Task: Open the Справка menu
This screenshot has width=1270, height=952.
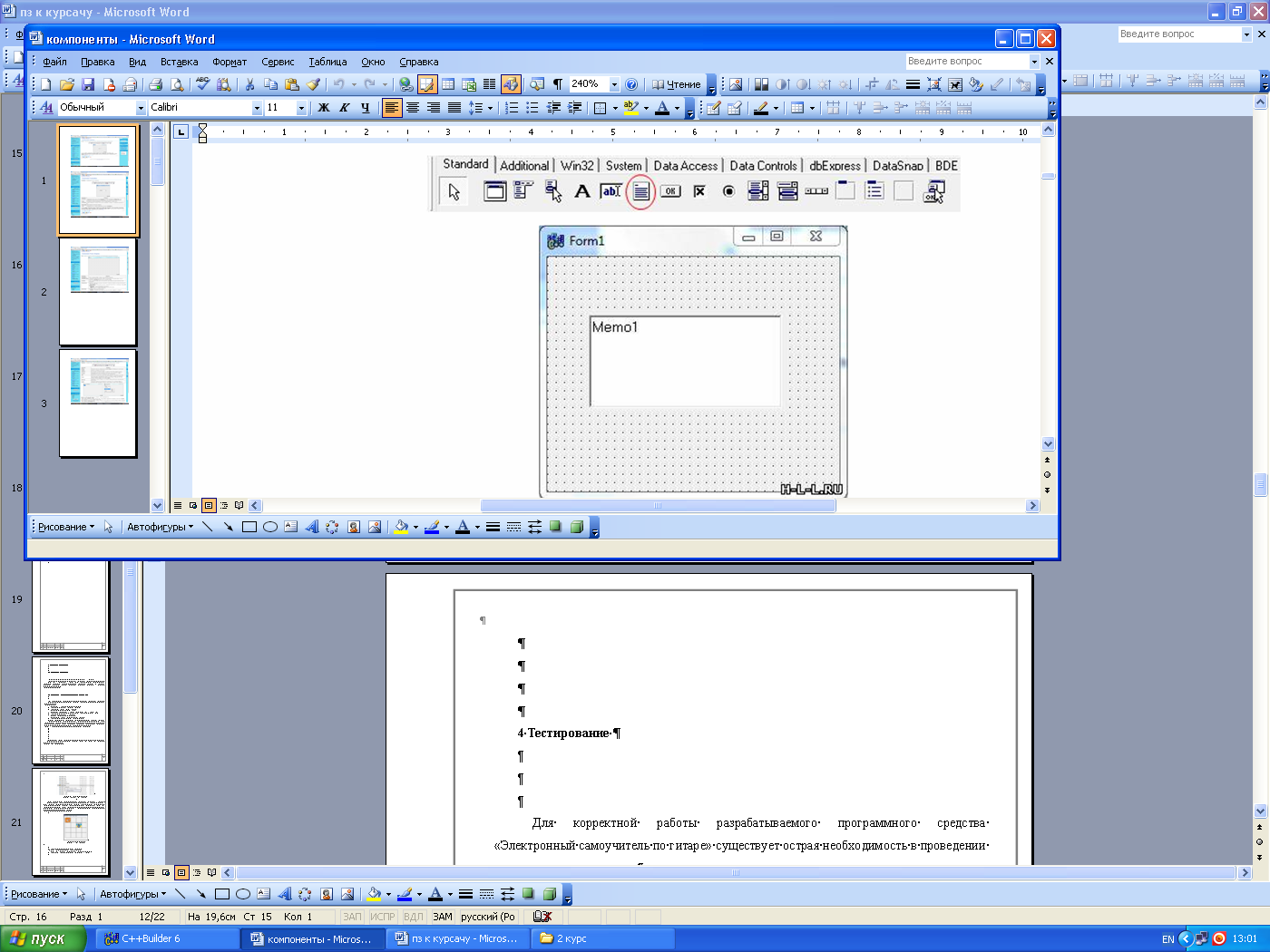Action: (419, 62)
